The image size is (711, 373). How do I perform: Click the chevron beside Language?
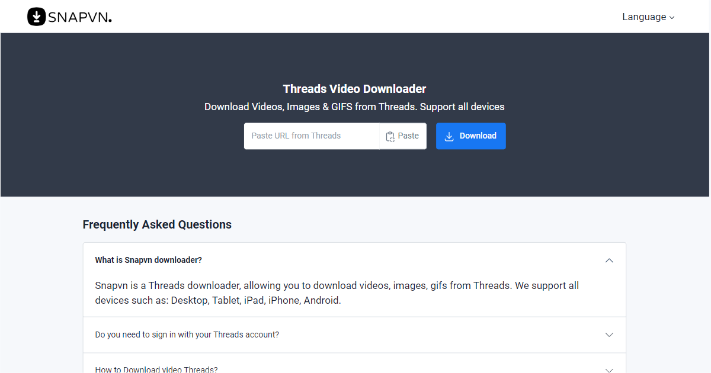(x=672, y=17)
